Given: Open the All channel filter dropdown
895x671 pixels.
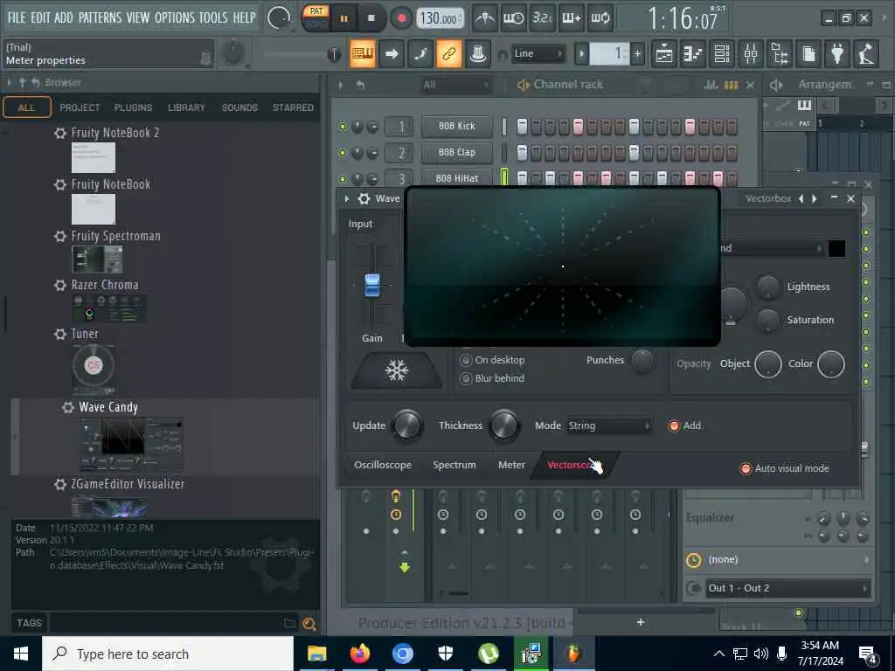Looking at the screenshot, I should pos(455,85).
